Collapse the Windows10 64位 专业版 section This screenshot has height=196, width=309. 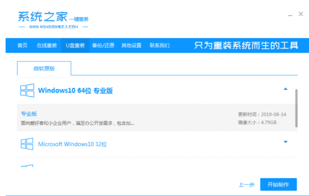285,89
